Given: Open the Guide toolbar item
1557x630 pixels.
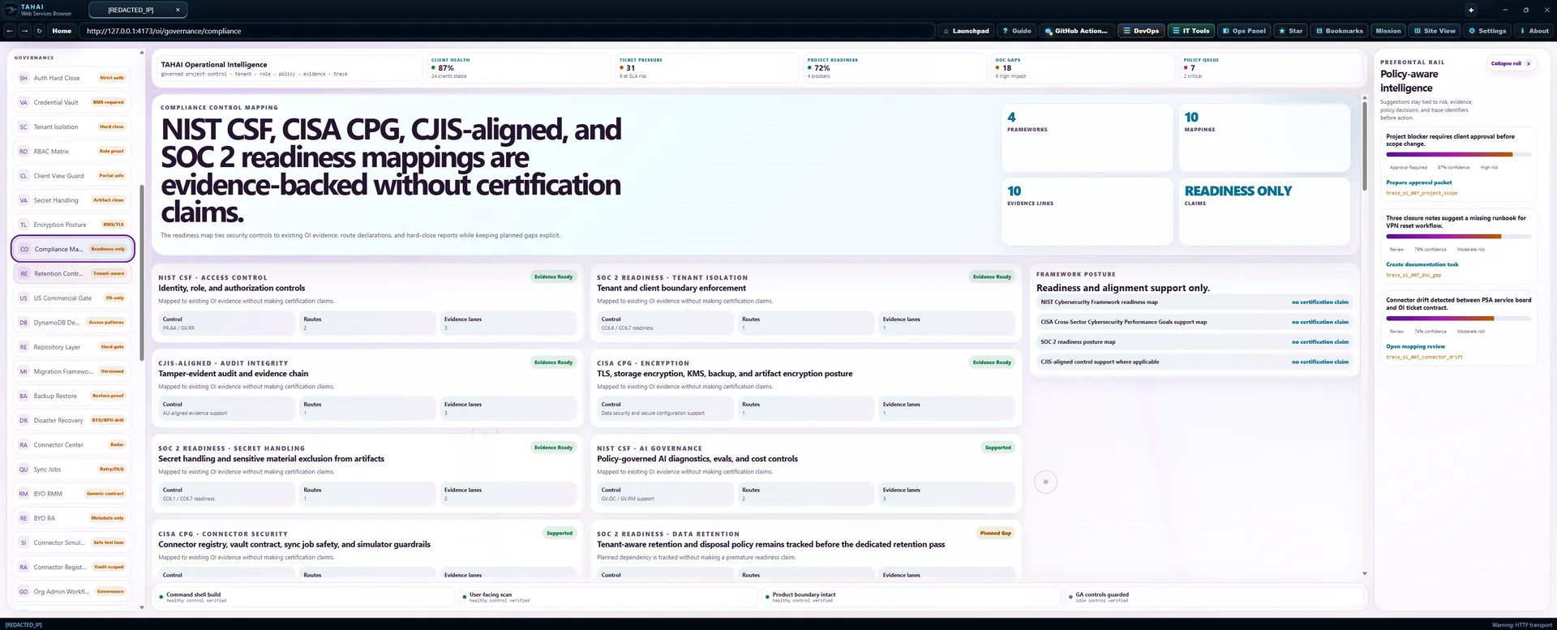Looking at the screenshot, I should point(1017,31).
